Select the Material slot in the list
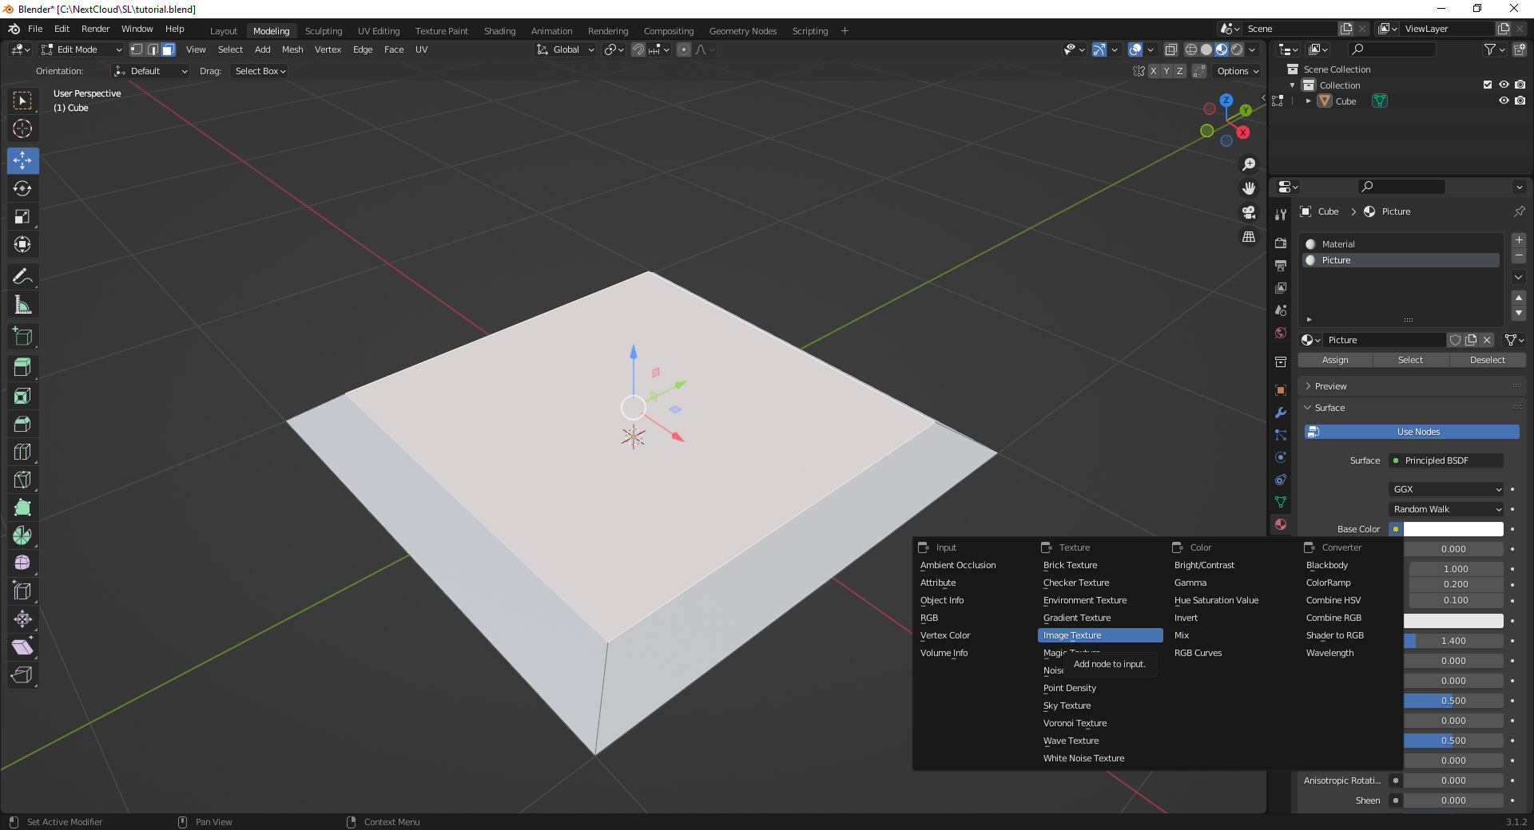Image resolution: width=1534 pixels, height=830 pixels. (x=1401, y=244)
